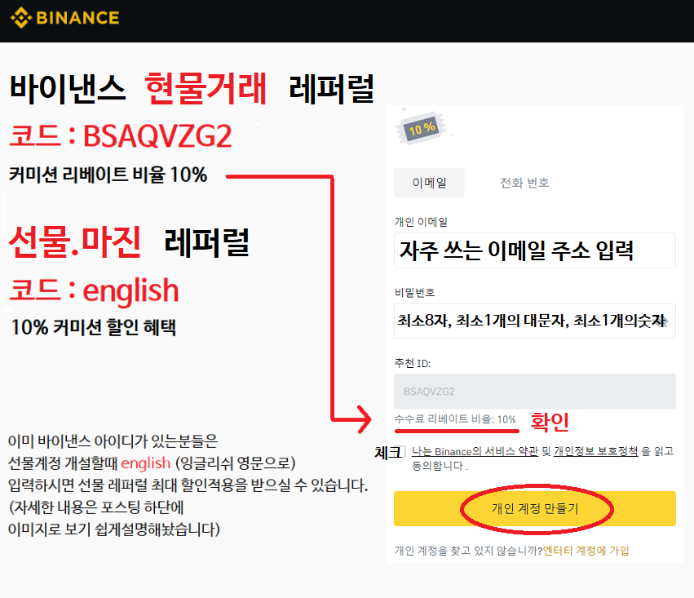Image resolution: width=694 pixels, height=598 pixels.
Task: Click the '코드 : BSAQVZG2' text
Action: coord(121,136)
